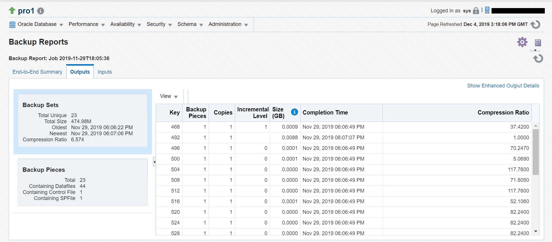Click key 496 in the table
Viewport: 552px width, 242px height.
tap(175, 148)
